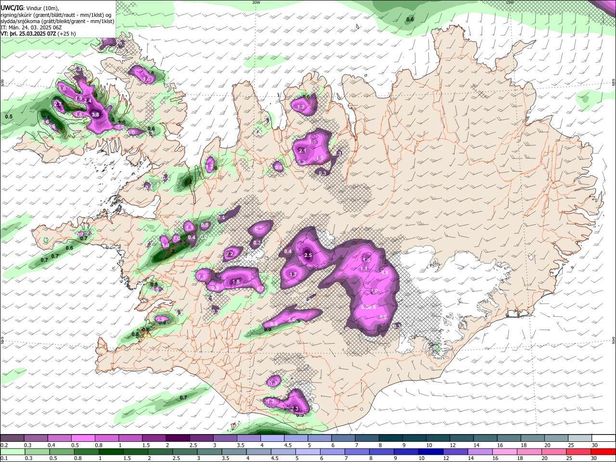
Task: Click the 3.8 snowfall value in the Westfjords
Action: [x=95, y=115]
